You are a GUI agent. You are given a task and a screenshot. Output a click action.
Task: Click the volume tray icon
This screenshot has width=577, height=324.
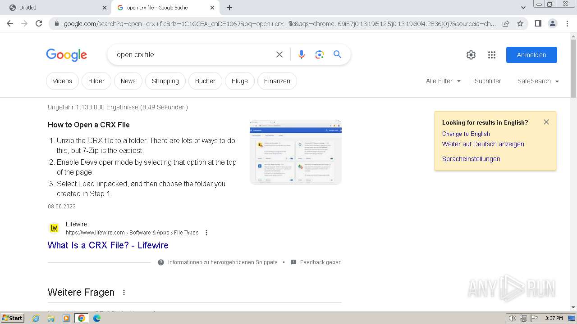tap(512, 318)
